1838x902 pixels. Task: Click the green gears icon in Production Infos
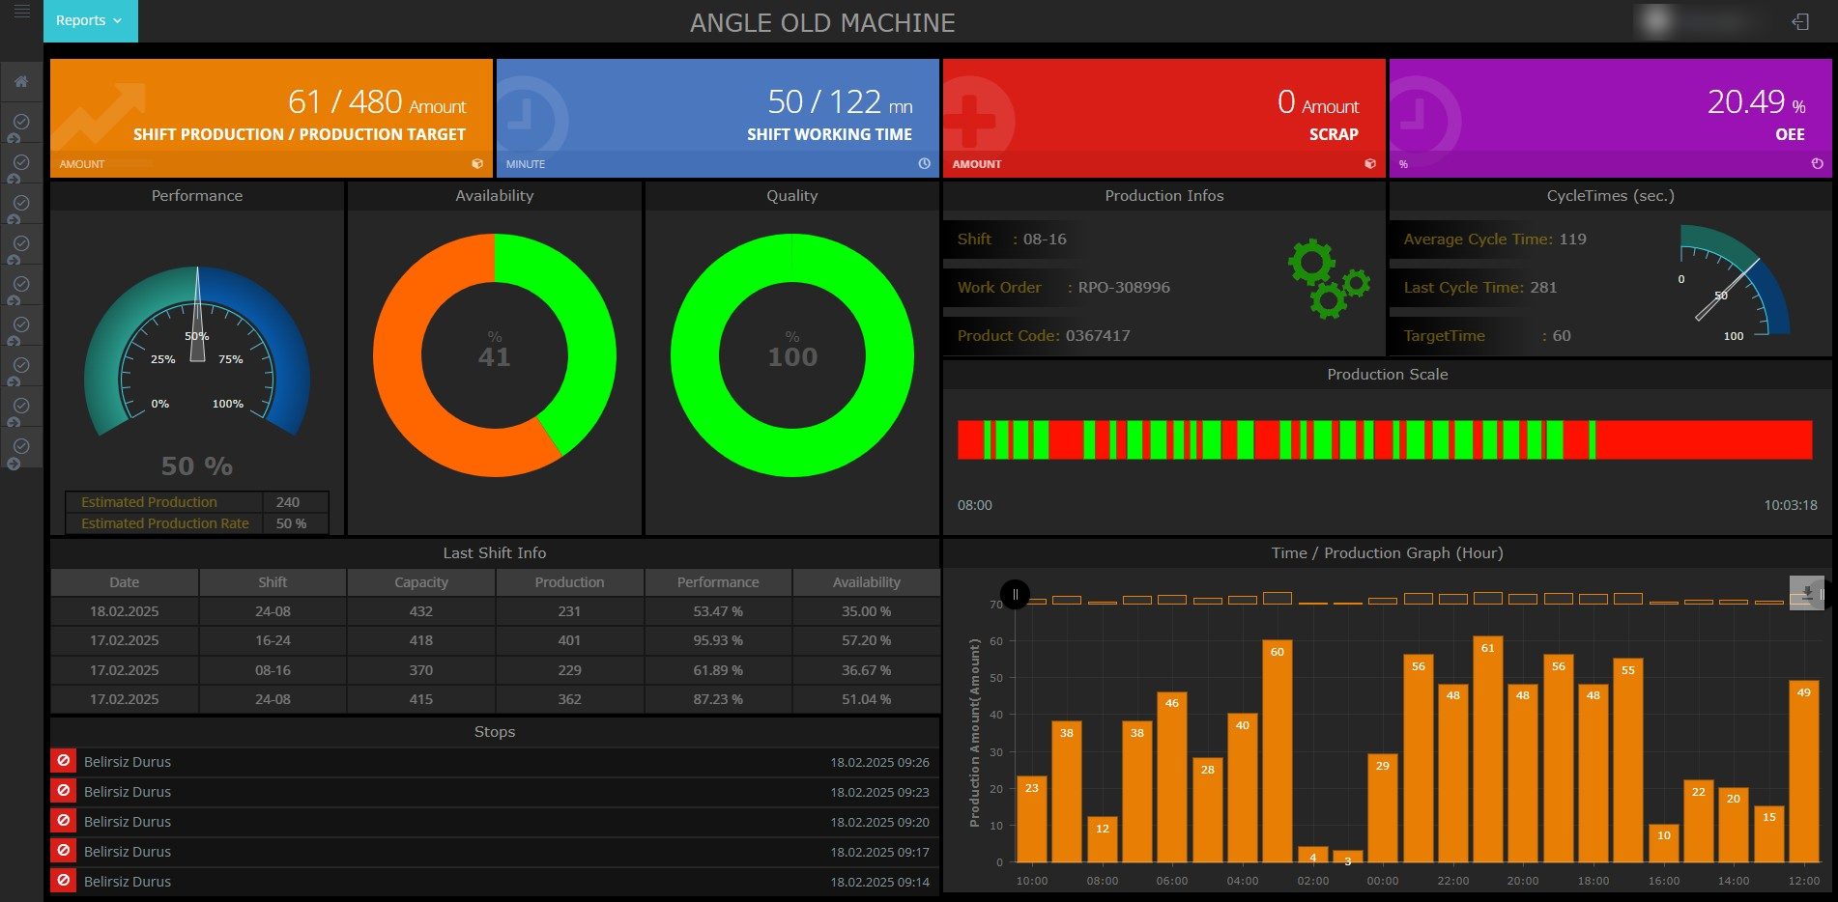tap(1328, 279)
